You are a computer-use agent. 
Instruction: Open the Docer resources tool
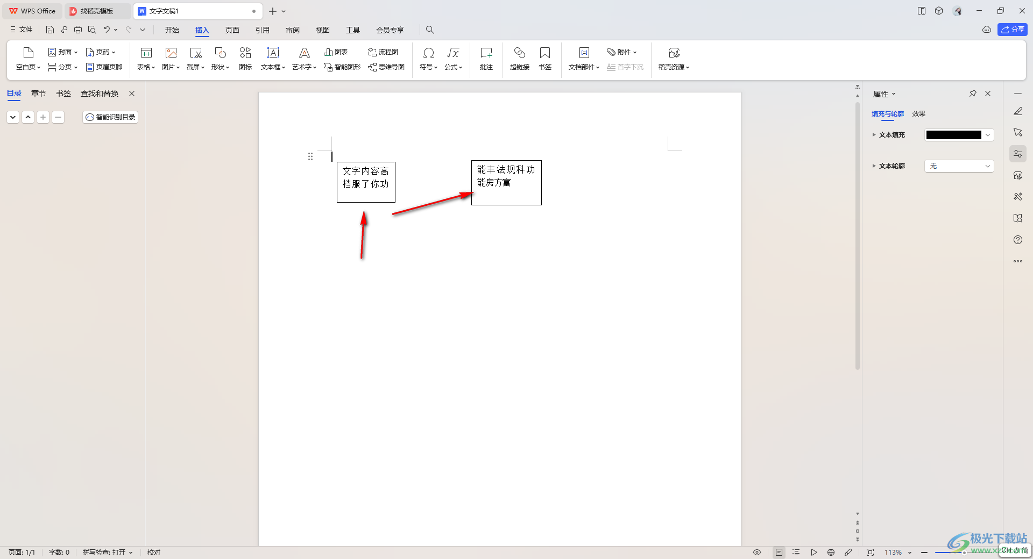[674, 59]
